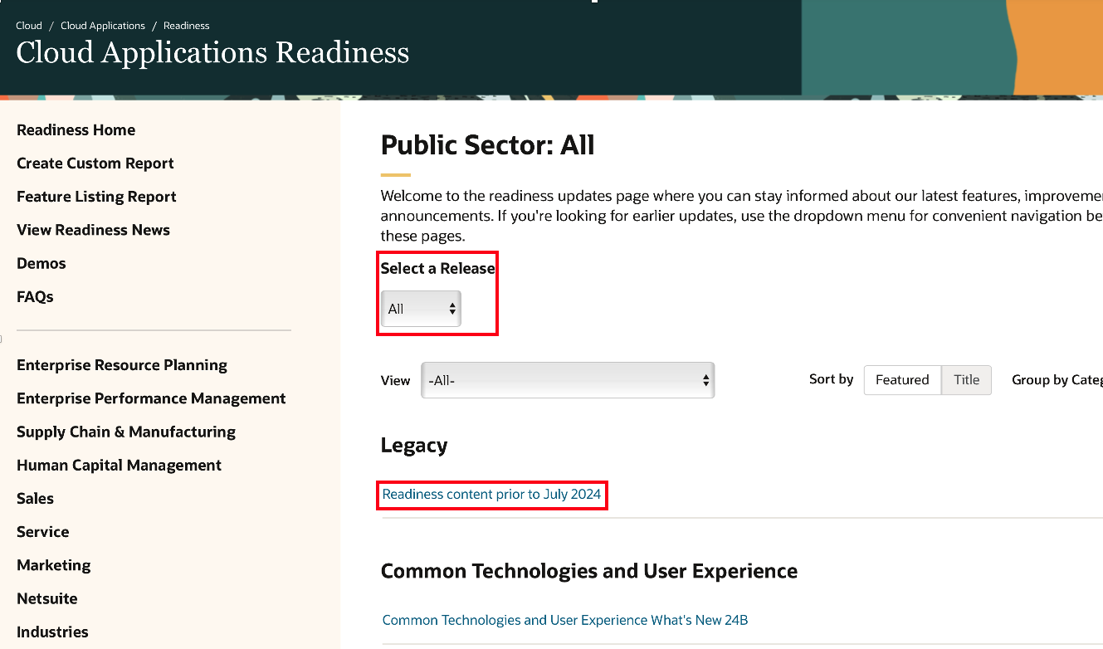Open the Select a Release dropdown
The width and height of the screenshot is (1103, 649).
[420, 309]
